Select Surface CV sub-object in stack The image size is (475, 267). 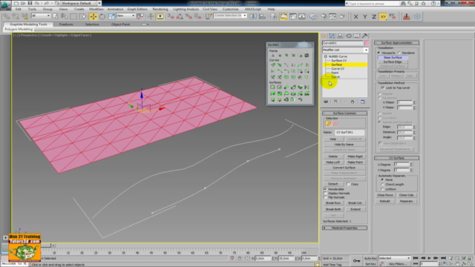point(338,61)
